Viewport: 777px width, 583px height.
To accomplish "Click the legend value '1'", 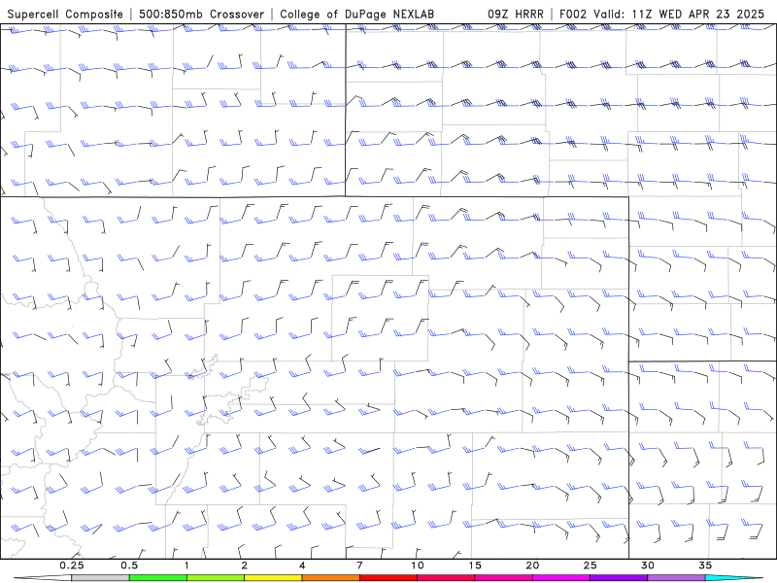I will 186,566.
